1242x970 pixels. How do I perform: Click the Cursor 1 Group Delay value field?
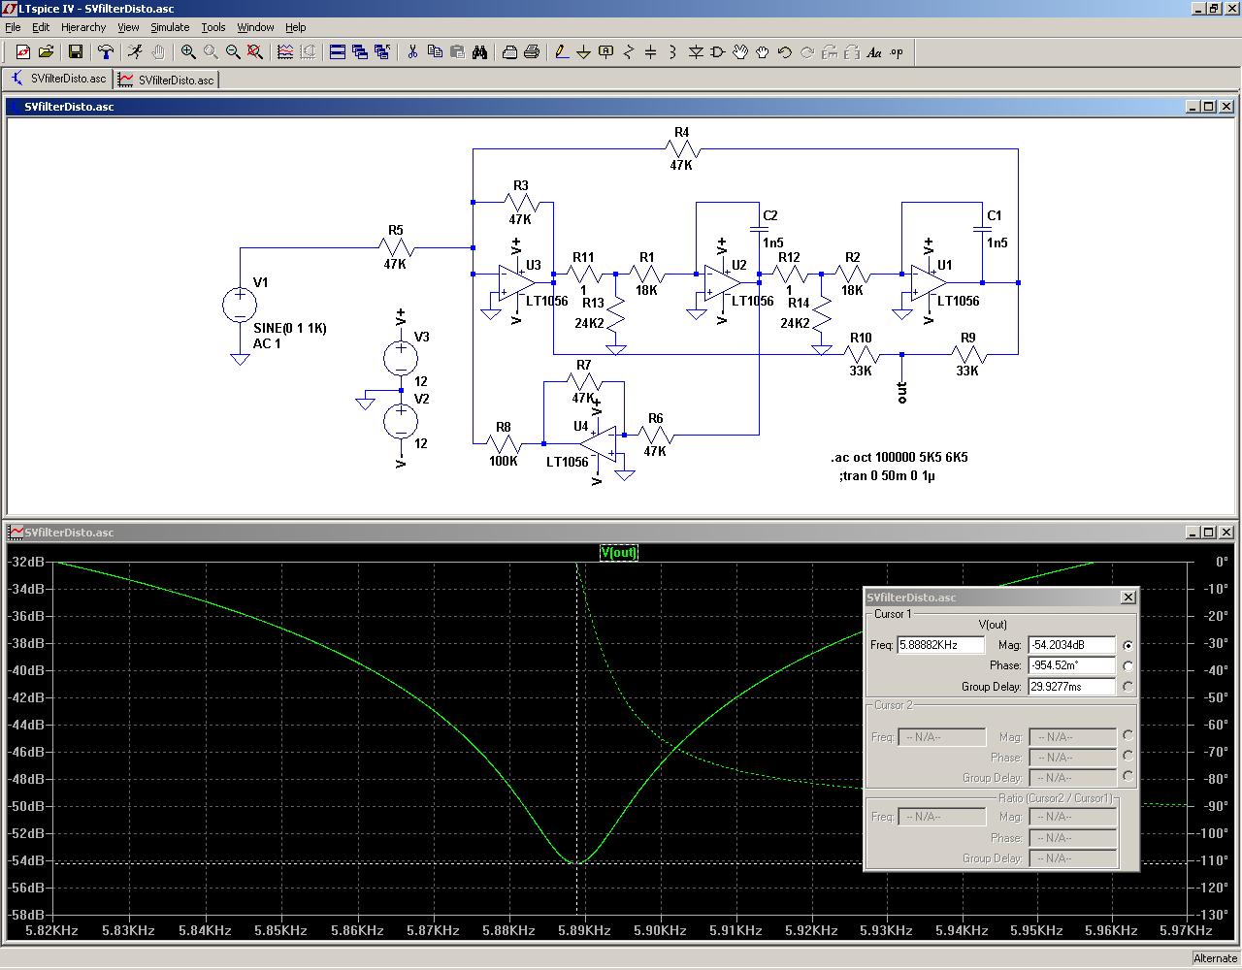pos(1071,687)
